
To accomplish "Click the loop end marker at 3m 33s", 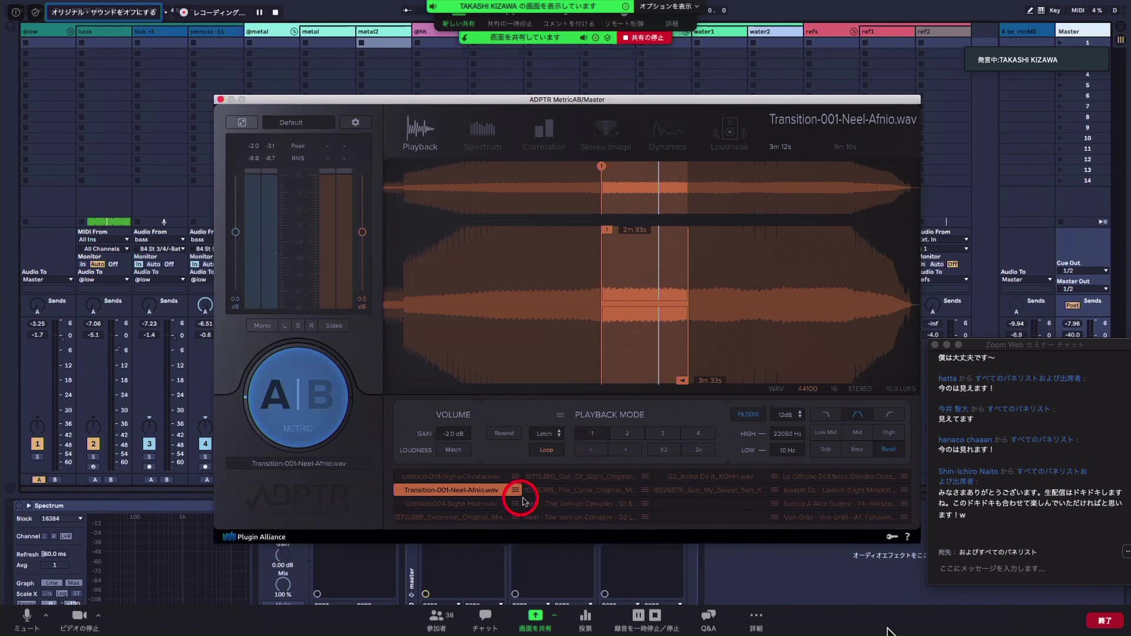I will coord(682,380).
